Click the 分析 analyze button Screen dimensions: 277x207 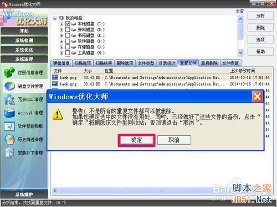click(x=260, y=16)
